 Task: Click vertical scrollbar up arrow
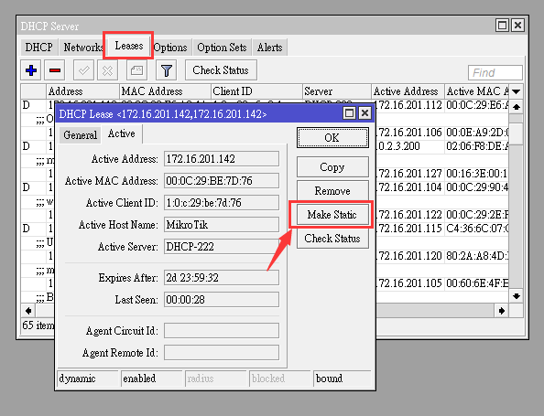point(517,107)
